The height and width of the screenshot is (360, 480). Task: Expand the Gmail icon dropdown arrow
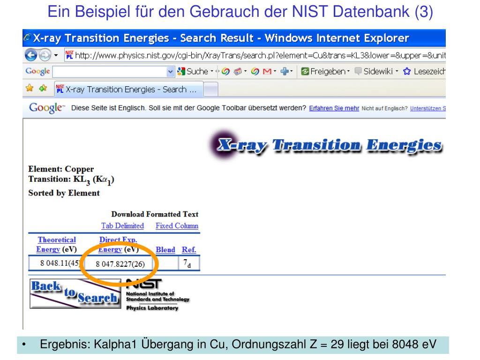(275, 71)
